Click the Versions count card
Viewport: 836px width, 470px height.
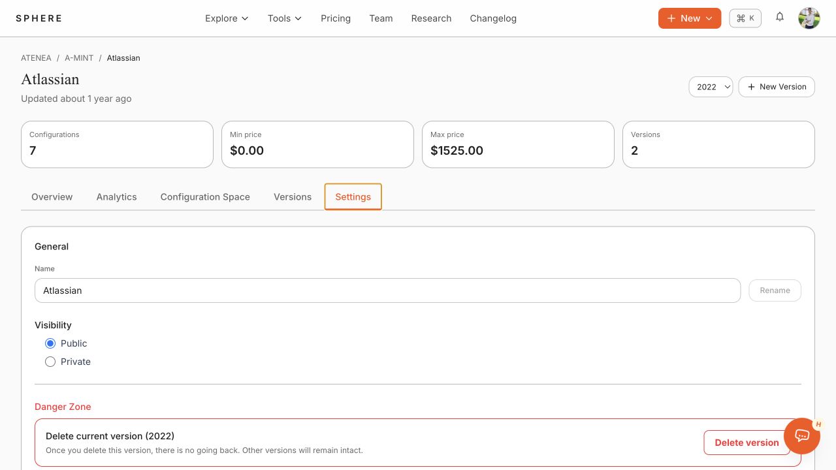click(718, 144)
